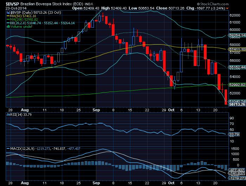Click the StockCharts.com copyright label
The height and width of the screenshot is (186, 246).
click(x=213, y=4)
